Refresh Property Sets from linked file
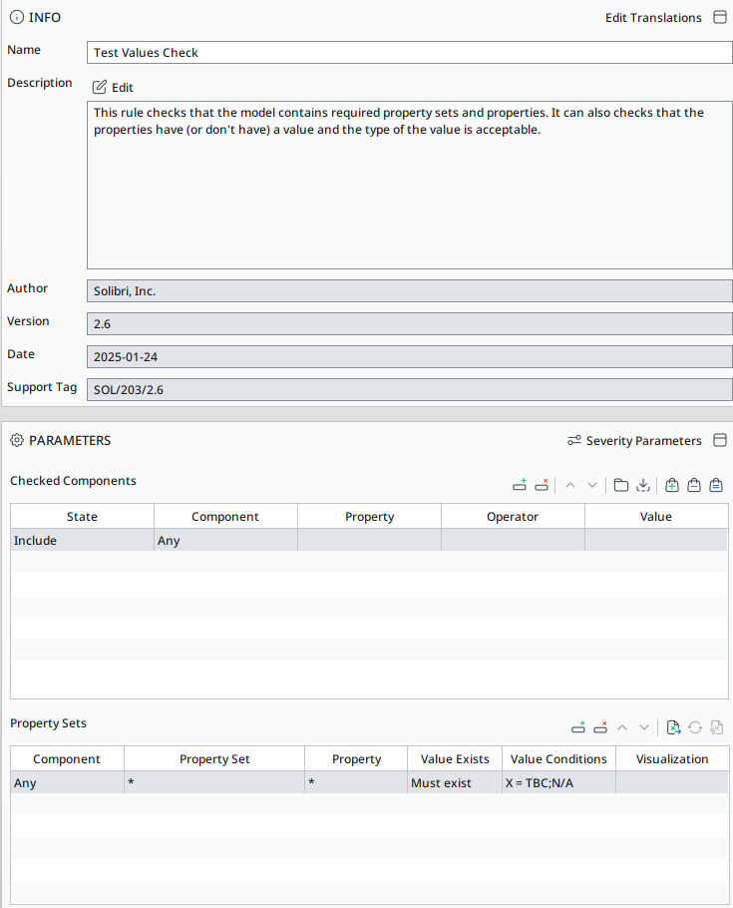Screen dimensions: 733x908 (x=695, y=728)
